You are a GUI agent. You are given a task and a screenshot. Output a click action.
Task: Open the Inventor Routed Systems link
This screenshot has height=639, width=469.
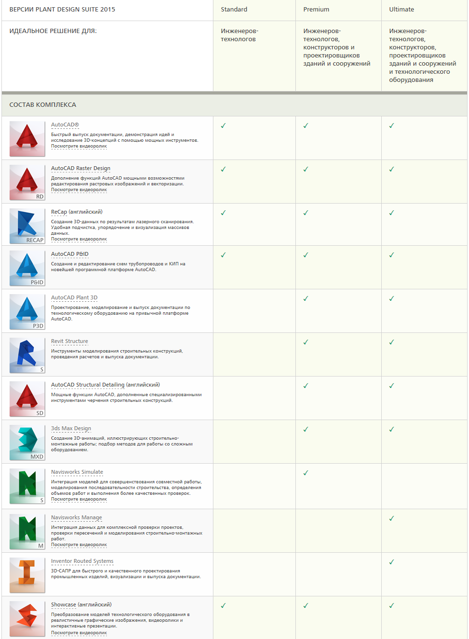click(82, 561)
